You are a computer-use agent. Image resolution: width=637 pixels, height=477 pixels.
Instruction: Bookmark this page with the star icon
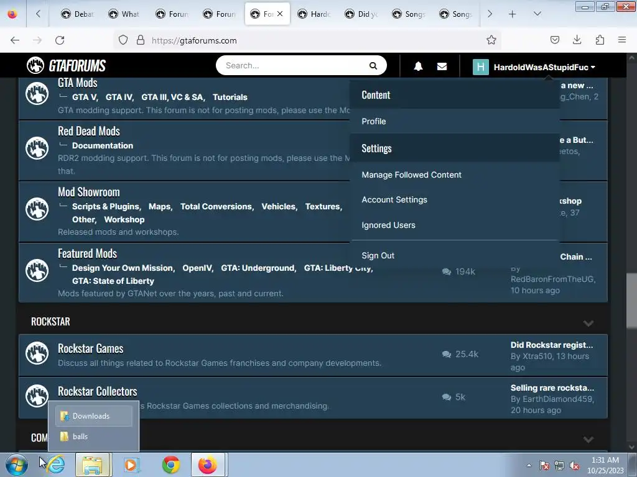pos(491,40)
